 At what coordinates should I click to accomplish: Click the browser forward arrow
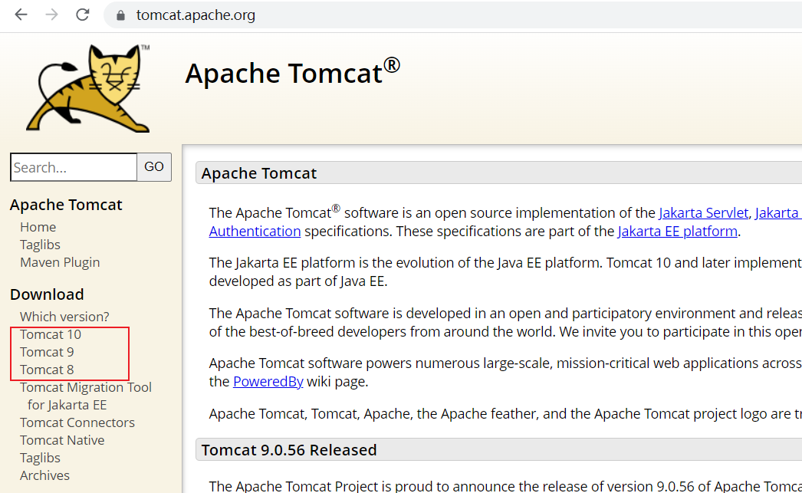click(x=50, y=14)
